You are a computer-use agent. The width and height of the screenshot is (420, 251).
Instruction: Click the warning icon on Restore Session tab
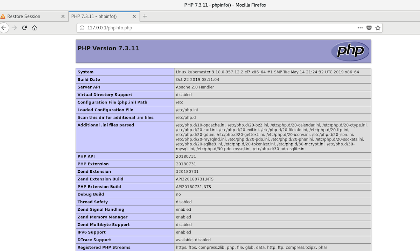3,16
